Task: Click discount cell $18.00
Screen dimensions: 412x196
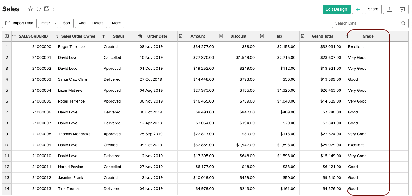Action: (x=239, y=167)
